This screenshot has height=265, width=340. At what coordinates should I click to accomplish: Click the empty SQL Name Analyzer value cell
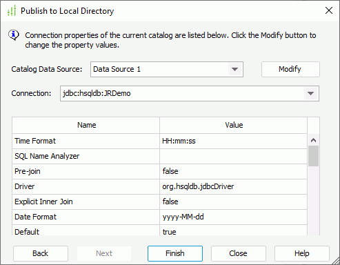click(x=234, y=156)
